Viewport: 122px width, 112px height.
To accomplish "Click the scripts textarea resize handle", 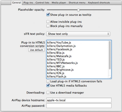I will click(x=110, y=77).
